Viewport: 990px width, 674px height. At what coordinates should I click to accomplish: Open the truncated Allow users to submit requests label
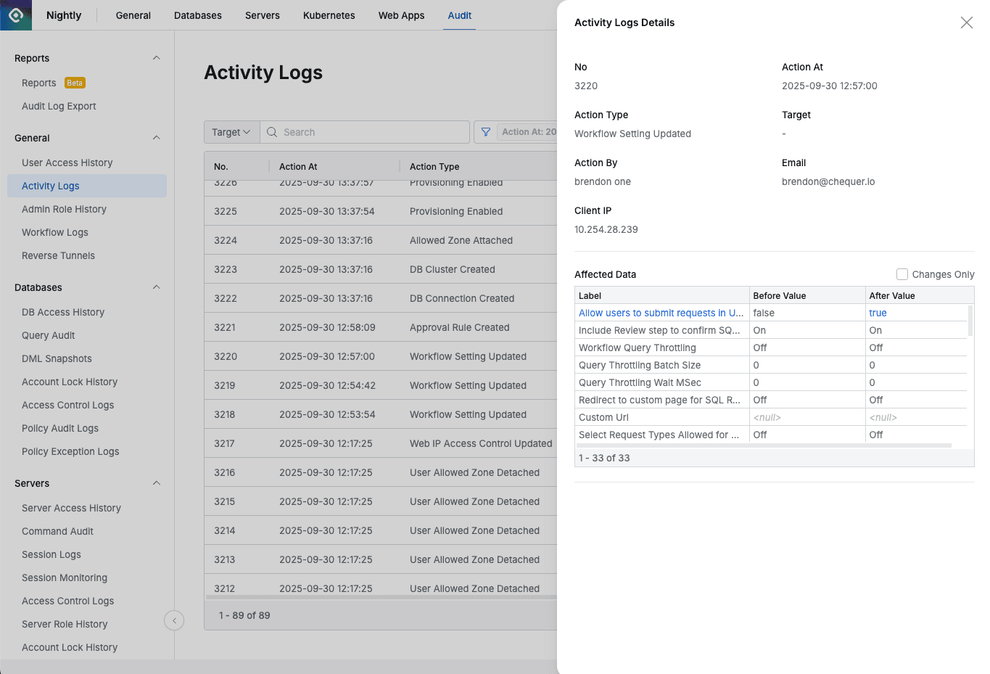click(x=661, y=313)
